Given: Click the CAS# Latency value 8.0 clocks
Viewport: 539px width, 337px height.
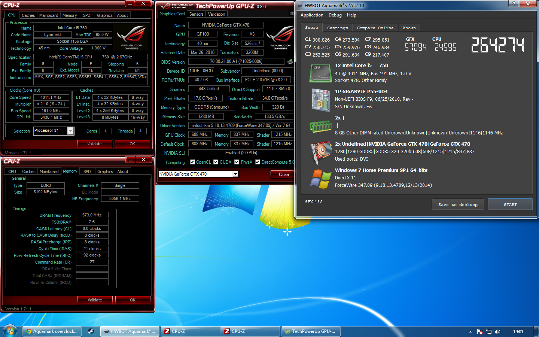Looking at the screenshot, I should point(92,228).
